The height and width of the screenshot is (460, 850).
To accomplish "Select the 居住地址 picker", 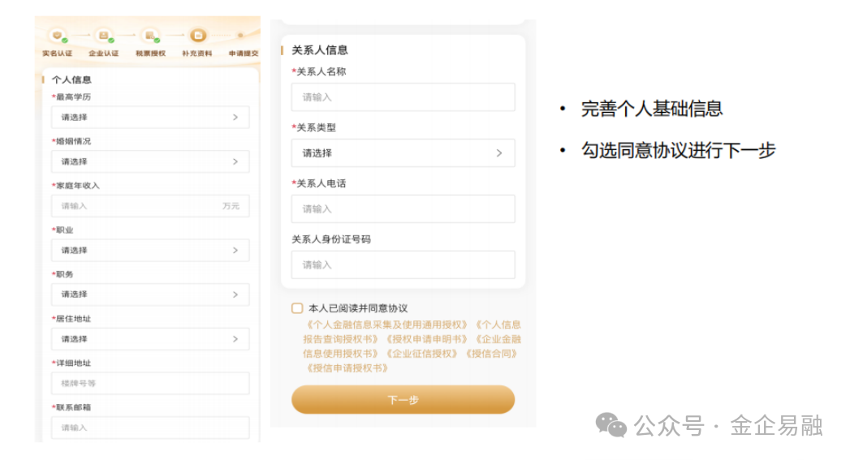I will (x=149, y=339).
